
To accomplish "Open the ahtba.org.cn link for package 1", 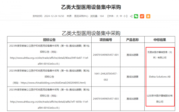I will pos(49,61).
